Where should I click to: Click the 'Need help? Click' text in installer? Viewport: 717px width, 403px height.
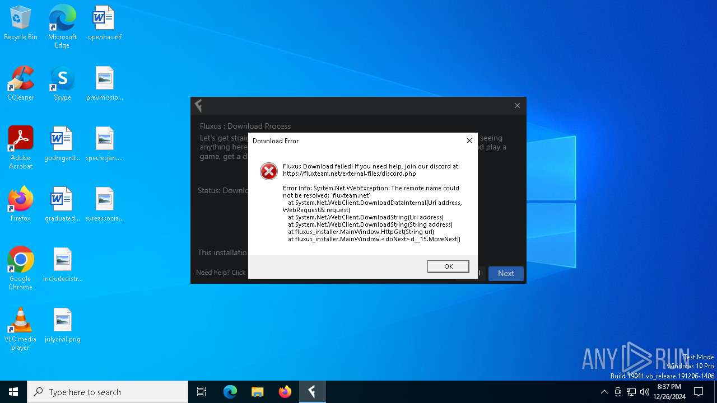(x=221, y=273)
